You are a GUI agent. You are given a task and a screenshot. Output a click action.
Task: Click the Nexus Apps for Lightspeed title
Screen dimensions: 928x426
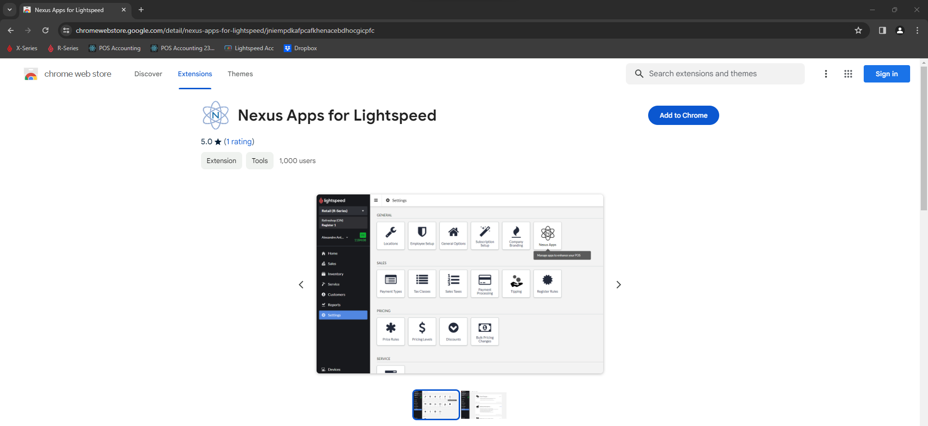click(x=337, y=115)
